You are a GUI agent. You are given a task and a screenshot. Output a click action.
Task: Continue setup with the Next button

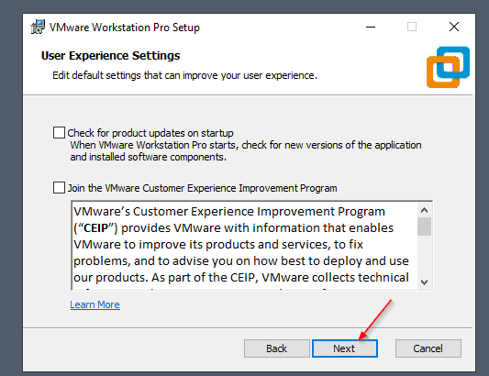345,348
